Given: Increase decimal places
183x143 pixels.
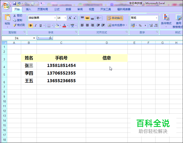Looking at the screenshot, I should (x=151, y=25).
